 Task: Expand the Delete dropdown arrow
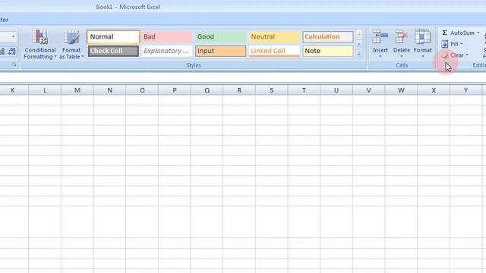(x=402, y=56)
